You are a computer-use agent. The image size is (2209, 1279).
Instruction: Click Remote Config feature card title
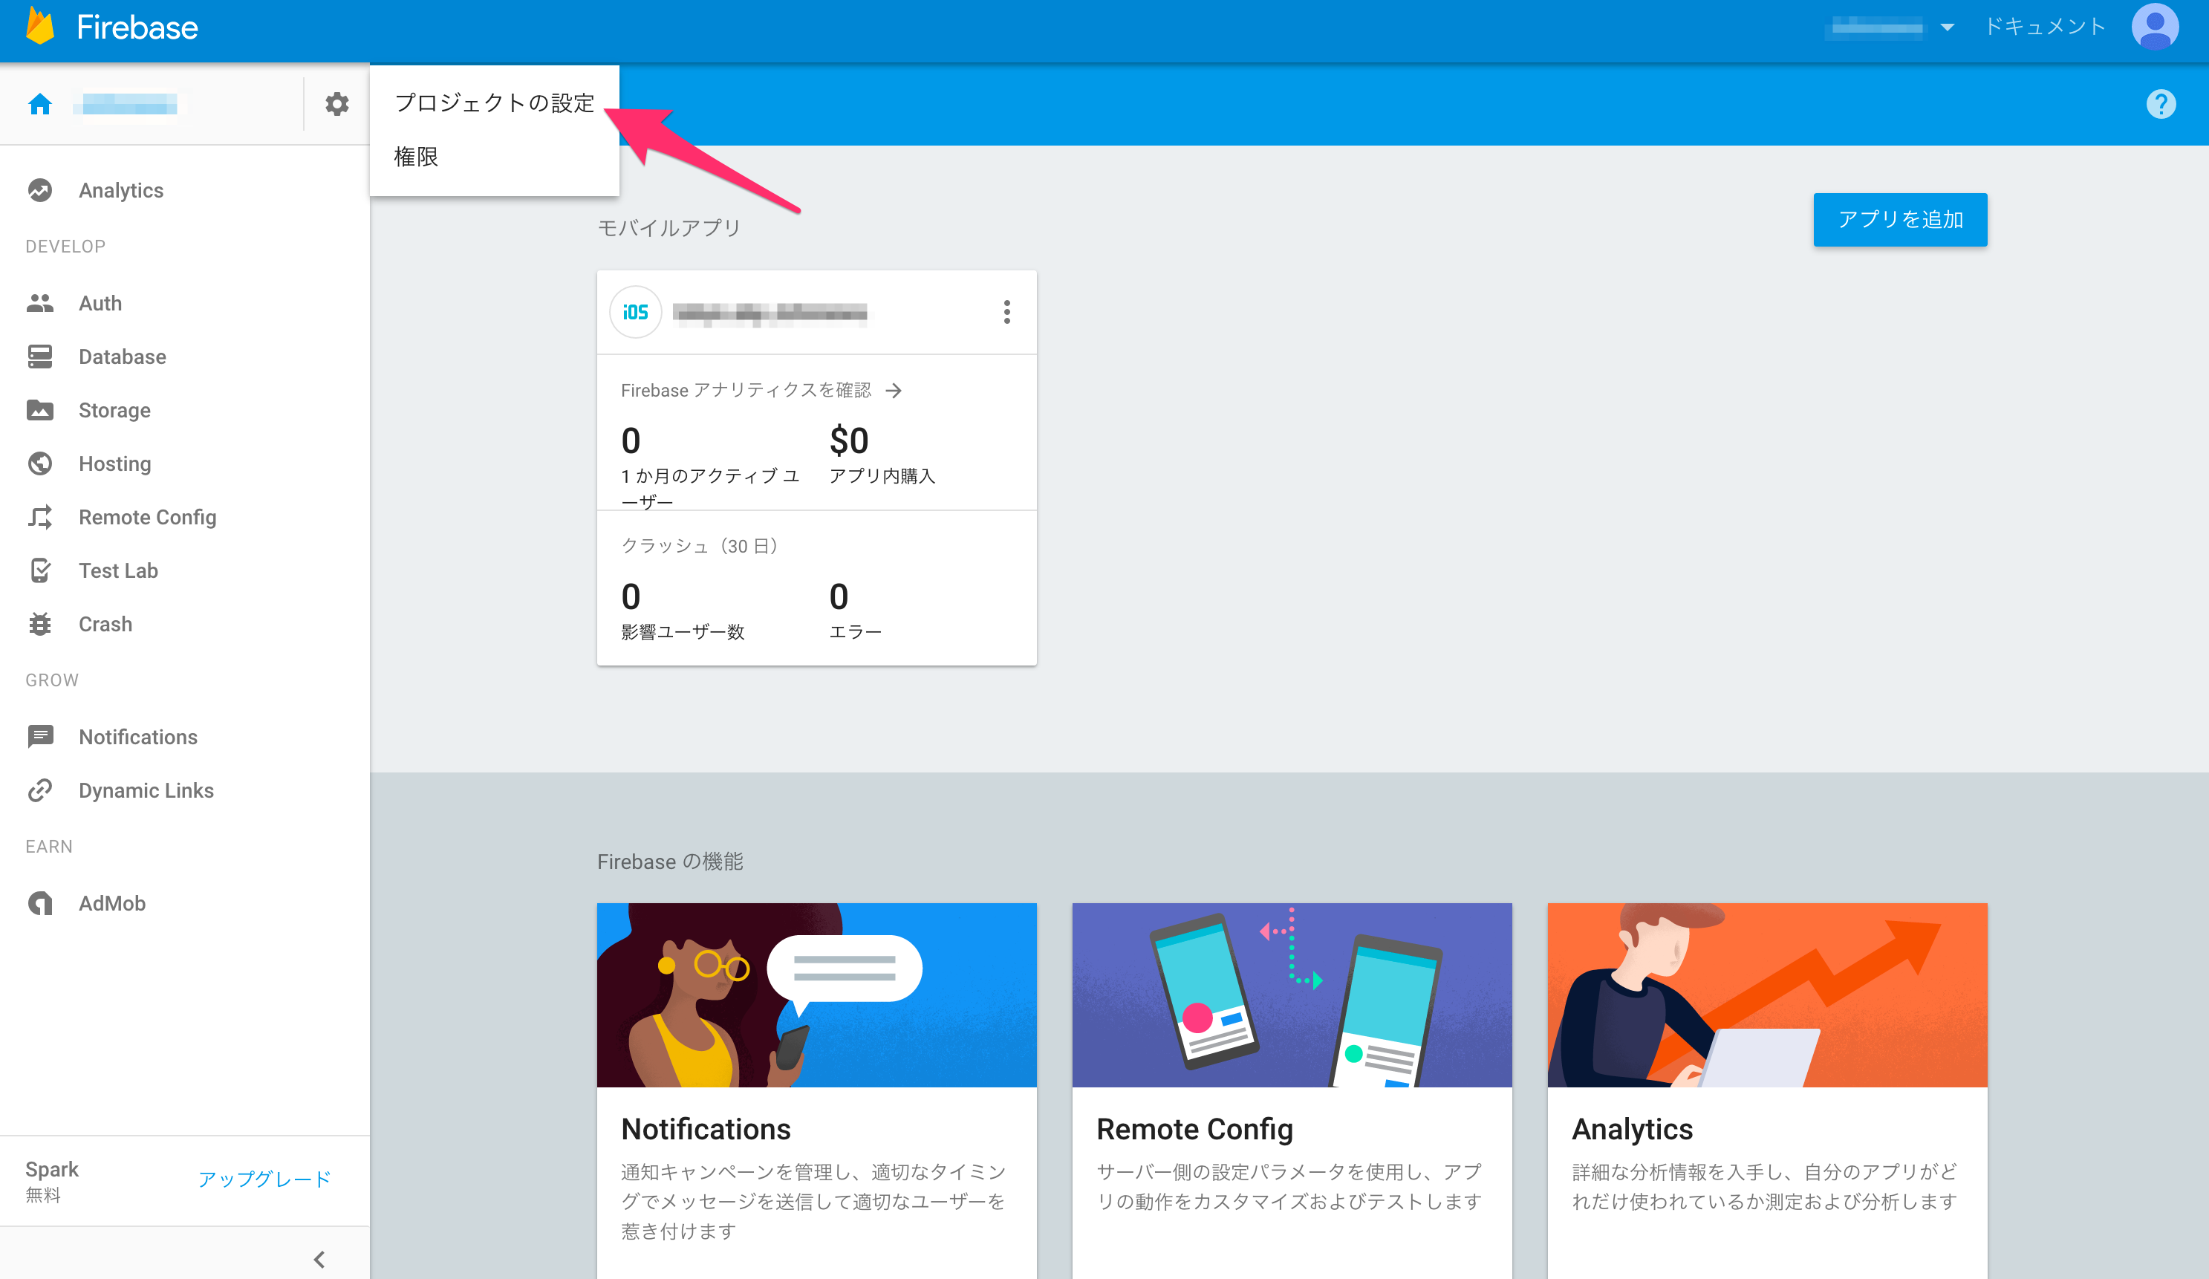pyautogui.click(x=1195, y=1130)
